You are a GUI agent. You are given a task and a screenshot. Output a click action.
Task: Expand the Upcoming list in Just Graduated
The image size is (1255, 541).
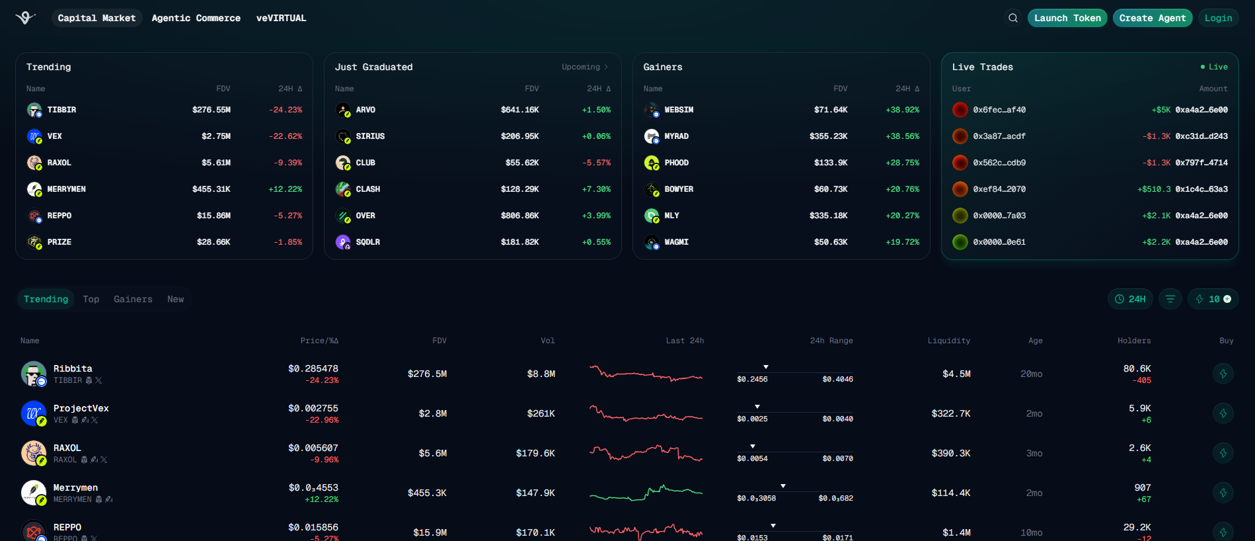[x=585, y=67]
